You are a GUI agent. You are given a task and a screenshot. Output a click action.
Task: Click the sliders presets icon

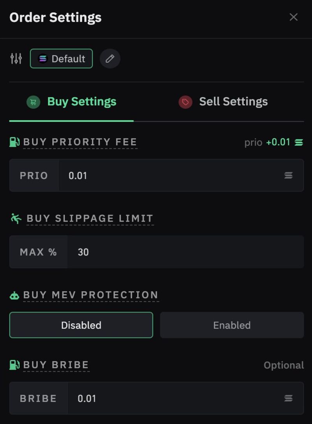tap(16, 59)
